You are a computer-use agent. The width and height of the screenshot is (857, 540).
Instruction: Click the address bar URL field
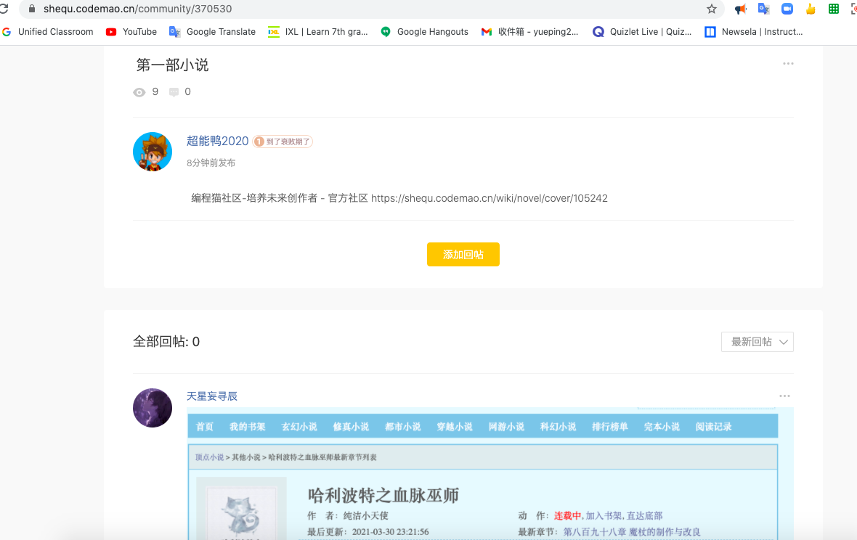pos(372,9)
